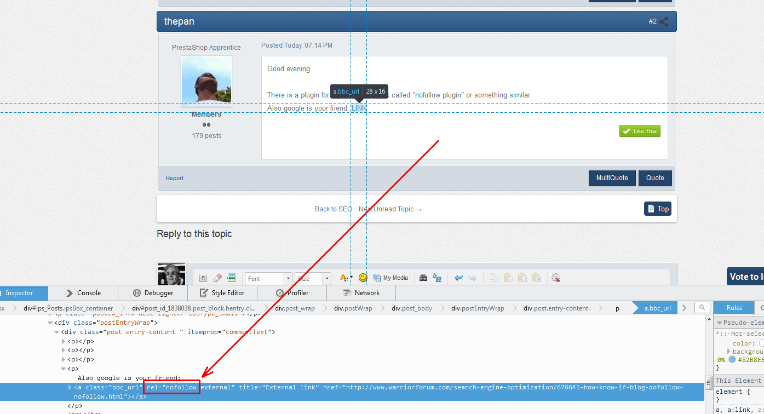
Task: Click the paste as plain text icon
Action: (522, 278)
